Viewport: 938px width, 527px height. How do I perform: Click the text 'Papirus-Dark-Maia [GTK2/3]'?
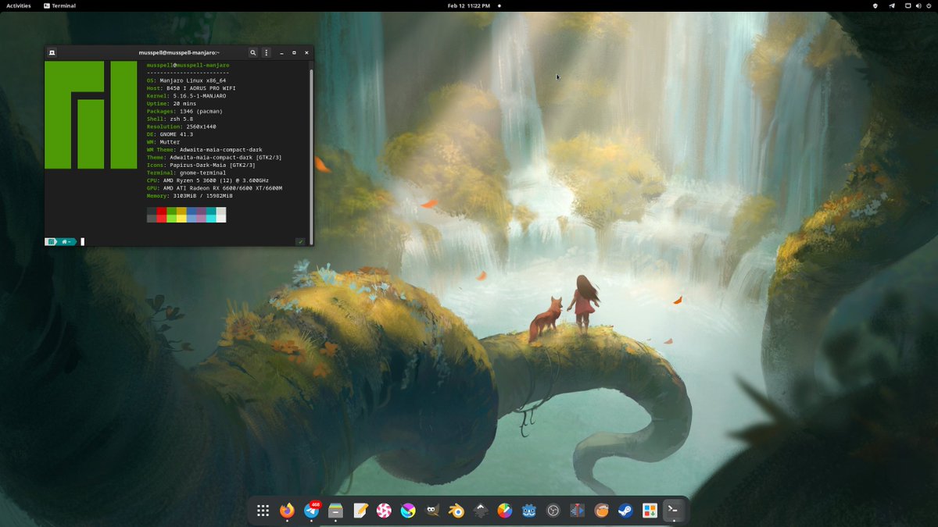tap(213, 165)
